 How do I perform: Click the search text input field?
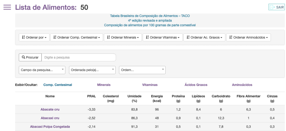[x=79, y=57]
